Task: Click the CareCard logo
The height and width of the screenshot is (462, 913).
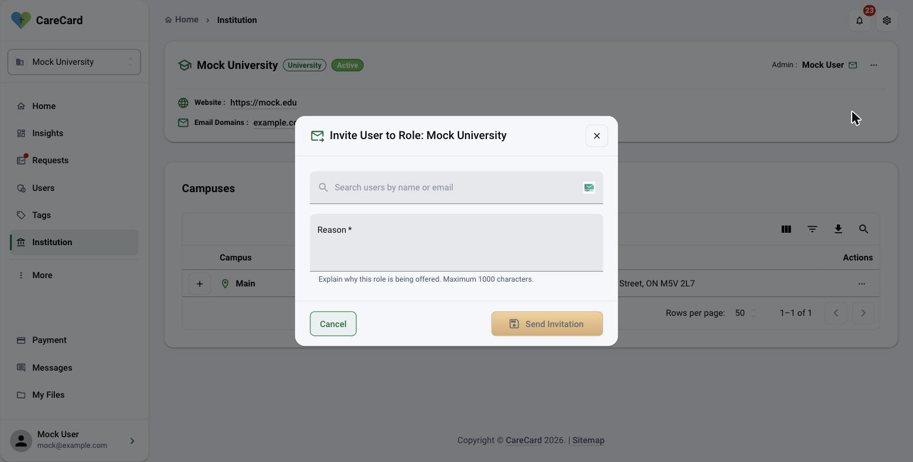Action: (x=47, y=20)
